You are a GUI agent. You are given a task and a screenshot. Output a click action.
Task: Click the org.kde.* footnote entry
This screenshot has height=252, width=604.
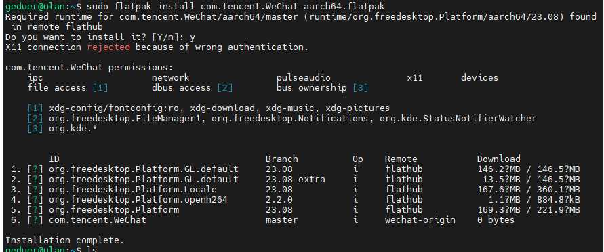coord(73,129)
